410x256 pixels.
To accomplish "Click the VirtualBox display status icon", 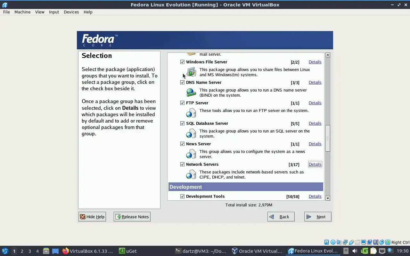I will click(363, 242).
